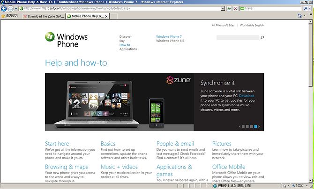This screenshot has width=314, height=189.
Task: Click the Help and how-to heading
Action: [76, 63]
